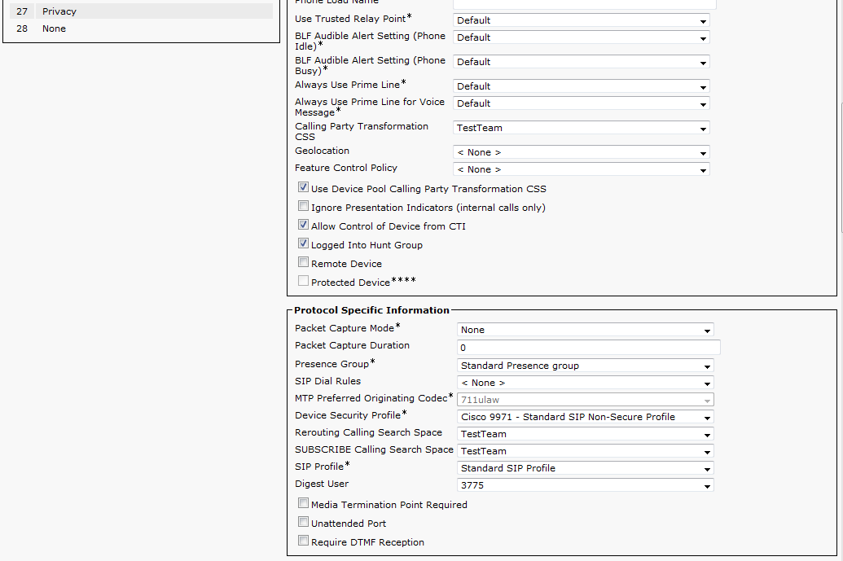Toggle Logged Into Hunt Group checkbox
The height and width of the screenshot is (561, 843).
click(x=304, y=244)
